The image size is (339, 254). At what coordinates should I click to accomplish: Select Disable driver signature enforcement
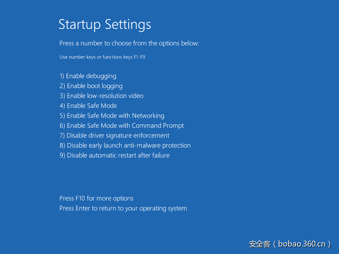114,135
